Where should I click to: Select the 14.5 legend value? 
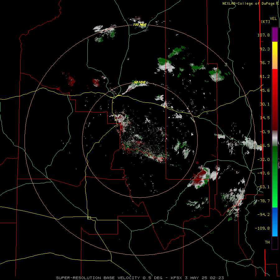pyautogui.click(x=265, y=118)
